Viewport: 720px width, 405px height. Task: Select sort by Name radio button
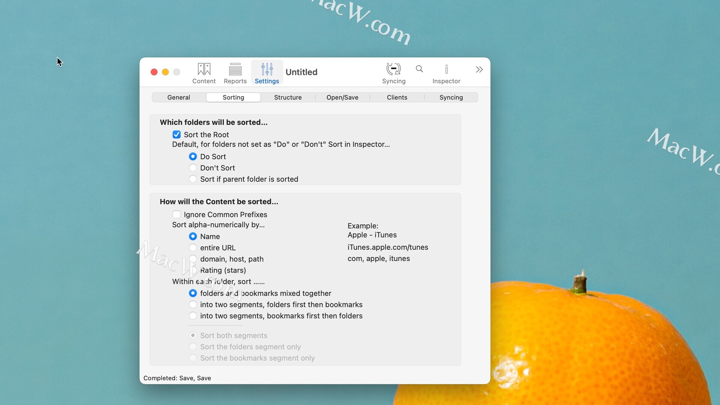coord(193,236)
